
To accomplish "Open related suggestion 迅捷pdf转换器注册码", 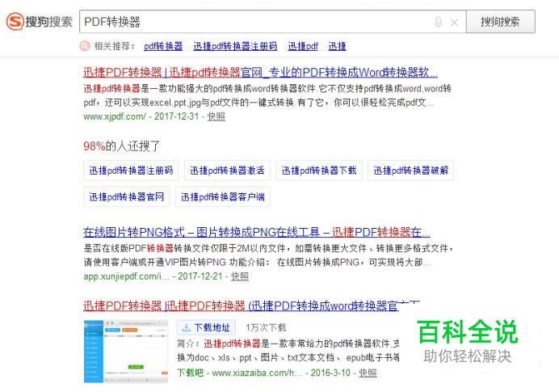I will pyautogui.click(x=235, y=46).
